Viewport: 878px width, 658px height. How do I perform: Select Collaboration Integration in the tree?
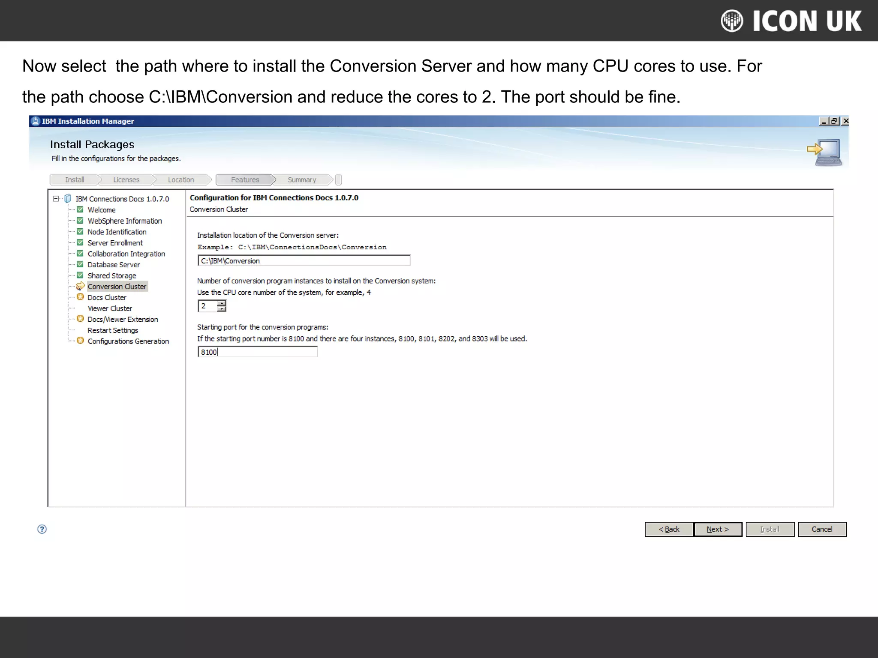click(x=126, y=254)
